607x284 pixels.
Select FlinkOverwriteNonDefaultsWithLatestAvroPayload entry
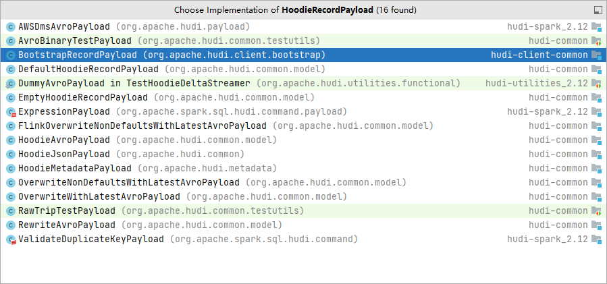pyautogui.click(x=142, y=126)
